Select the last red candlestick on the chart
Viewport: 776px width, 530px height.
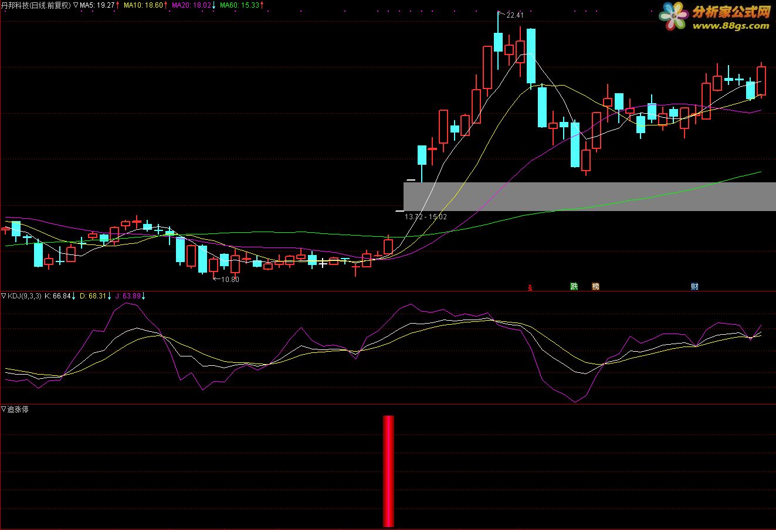(x=761, y=80)
